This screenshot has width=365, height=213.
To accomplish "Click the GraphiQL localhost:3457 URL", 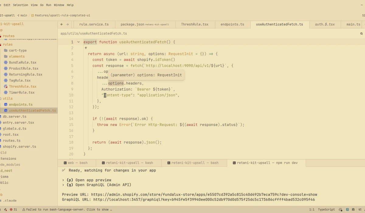I will tap(204, 200).
